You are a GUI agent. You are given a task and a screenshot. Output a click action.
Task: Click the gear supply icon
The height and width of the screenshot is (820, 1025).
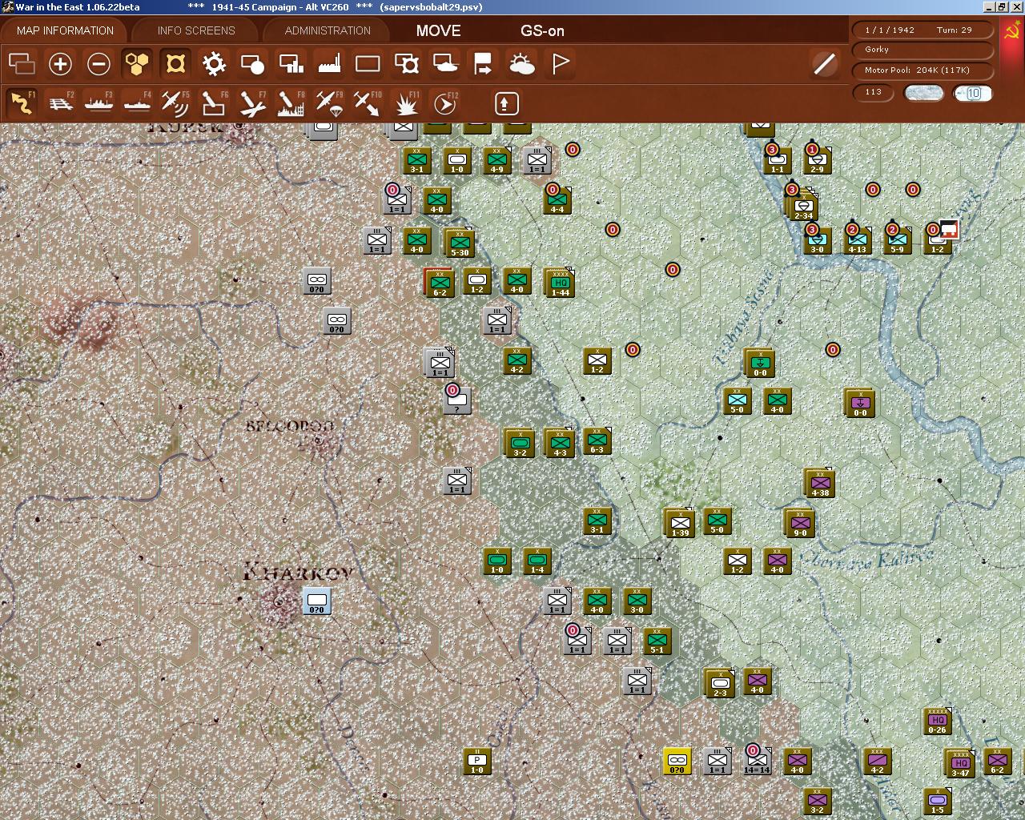(214, 63)
